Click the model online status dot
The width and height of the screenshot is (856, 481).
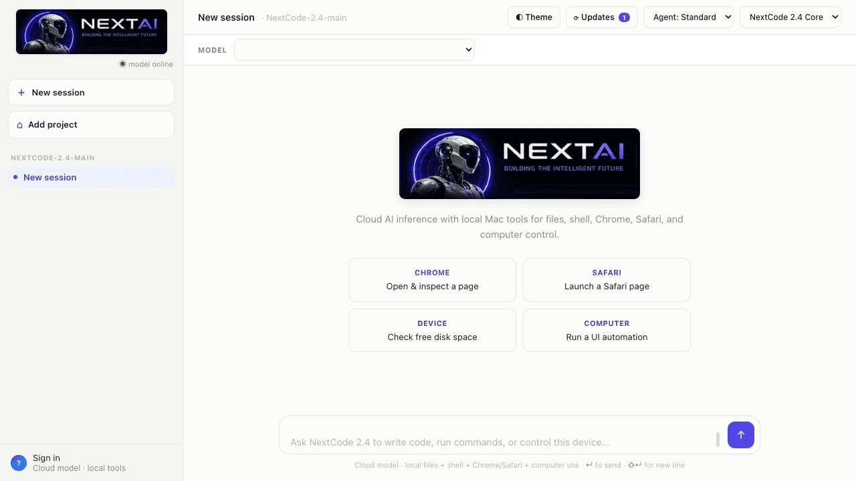[122, 64]
